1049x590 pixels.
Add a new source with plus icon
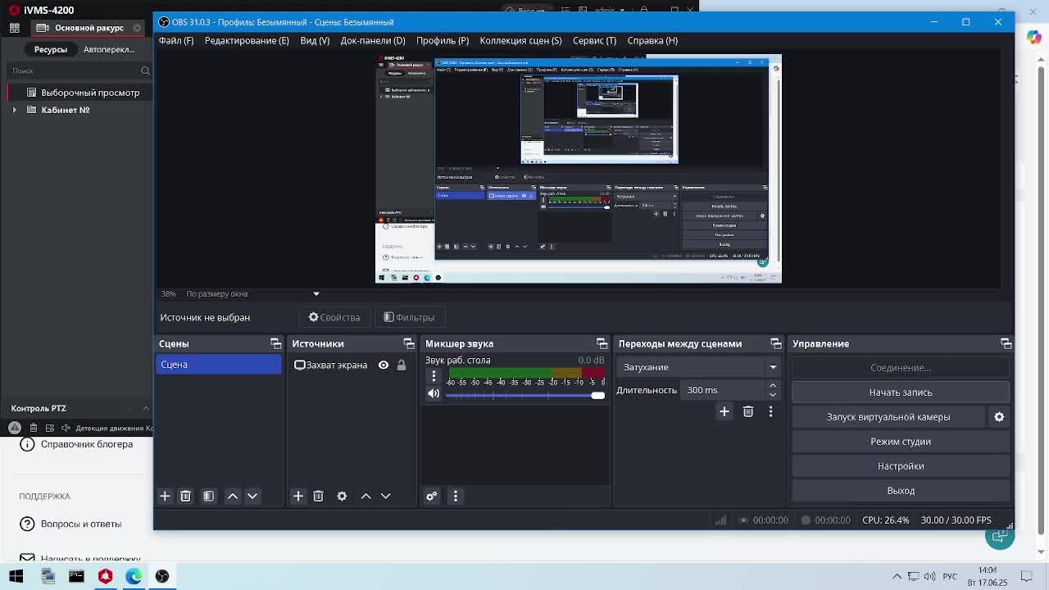tap(298, 496)
